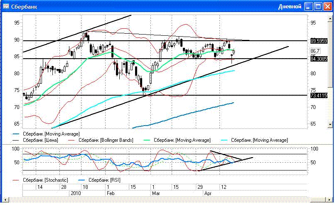Click the Сбербанк [Stochastic] legend entry
The height and width of the screenshot is (205, 335).
[40, 180]
